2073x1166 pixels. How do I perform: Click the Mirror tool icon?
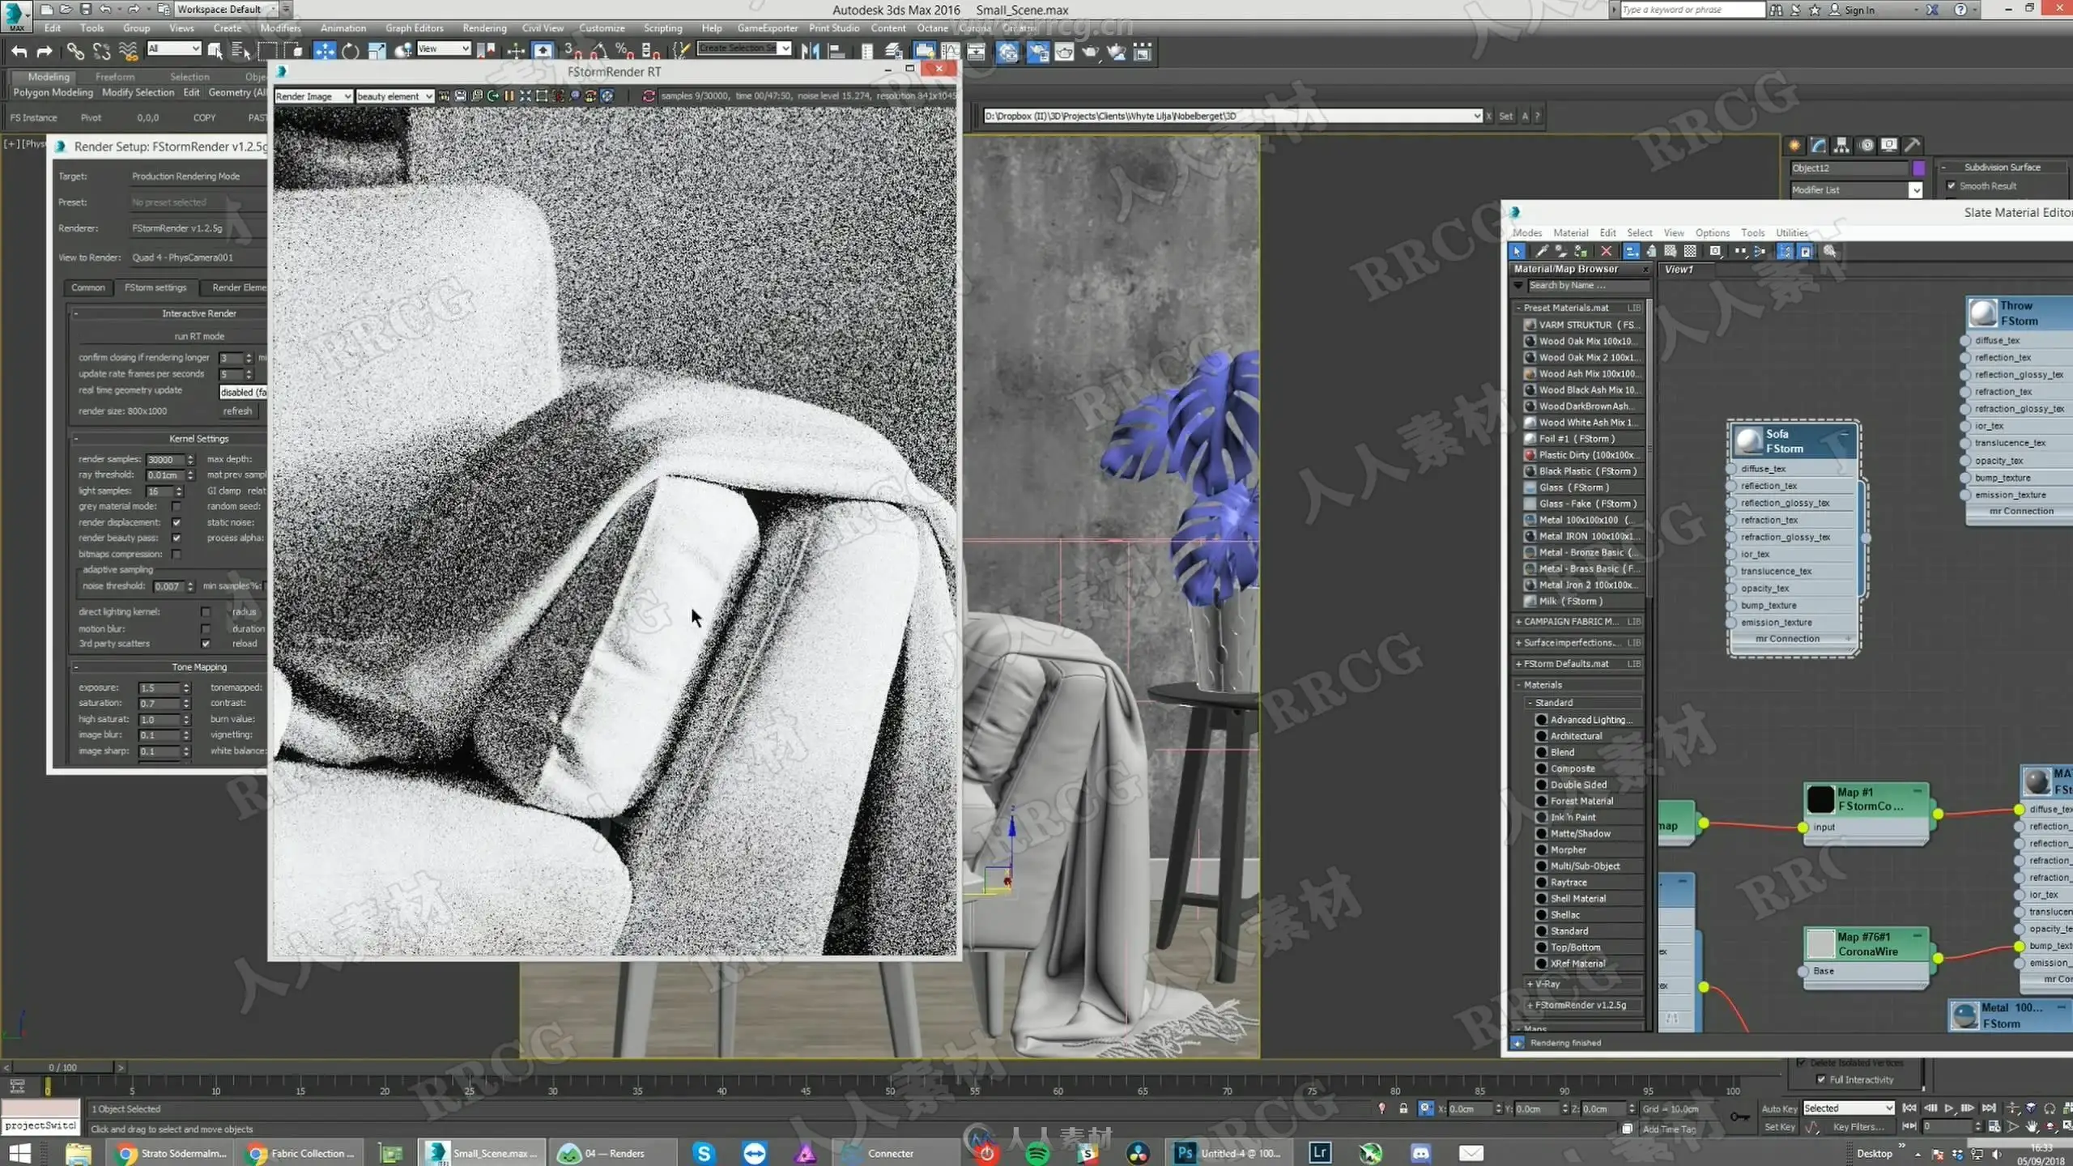click(809, 51)
